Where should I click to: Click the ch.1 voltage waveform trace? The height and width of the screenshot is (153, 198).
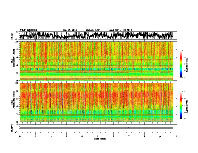96,35
